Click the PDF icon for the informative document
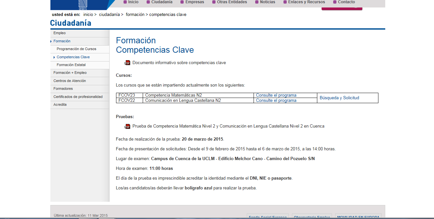Screen dimensions: 434x219 tap(127, 63)
